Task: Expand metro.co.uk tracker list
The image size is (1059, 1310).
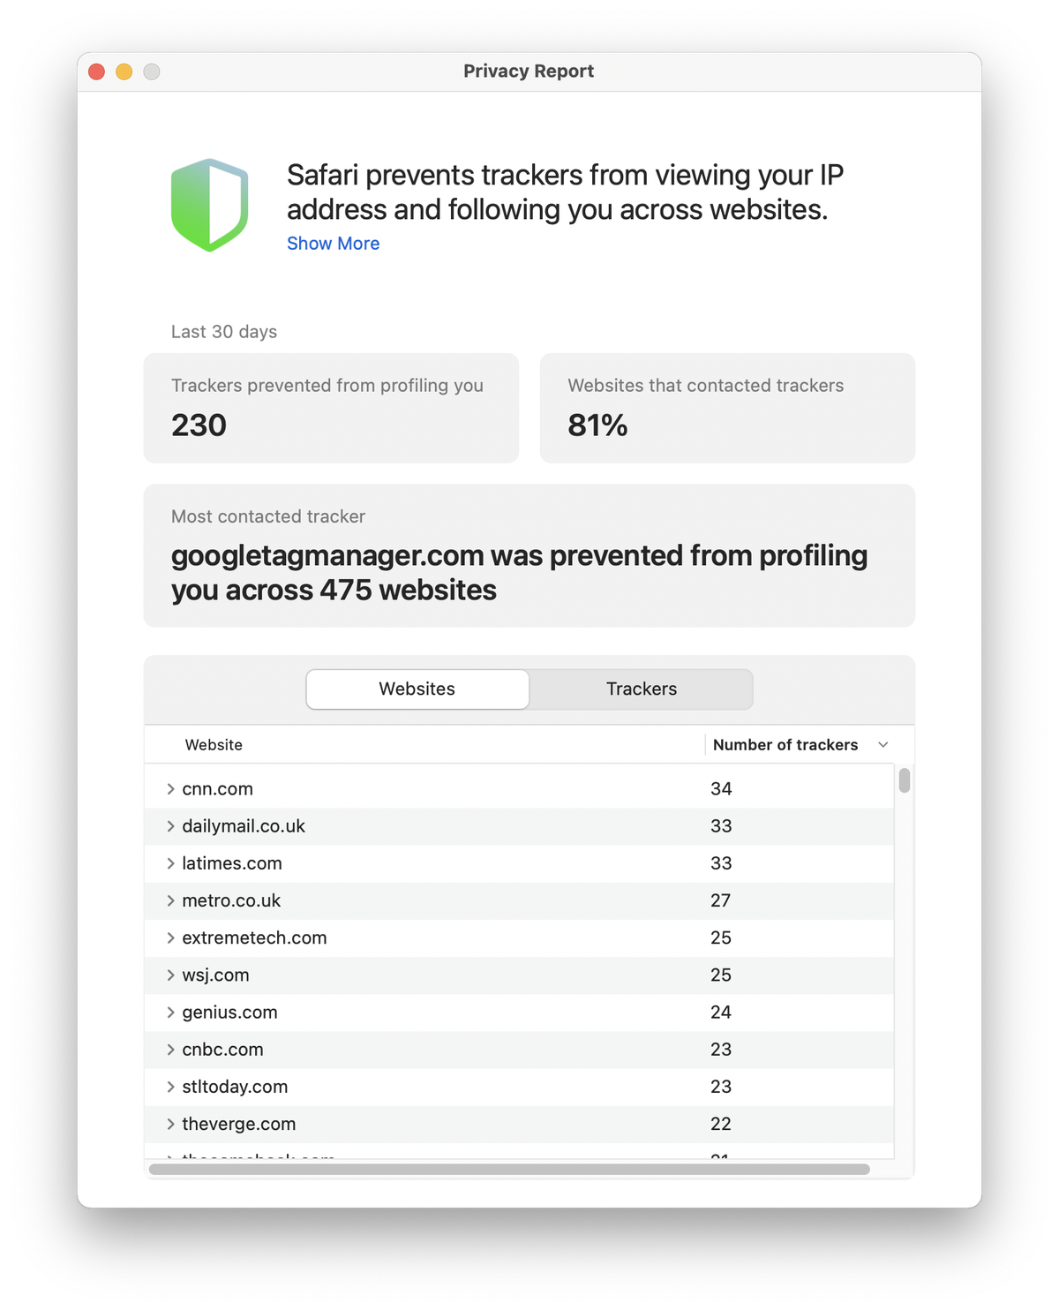Action: pos(170,900)
